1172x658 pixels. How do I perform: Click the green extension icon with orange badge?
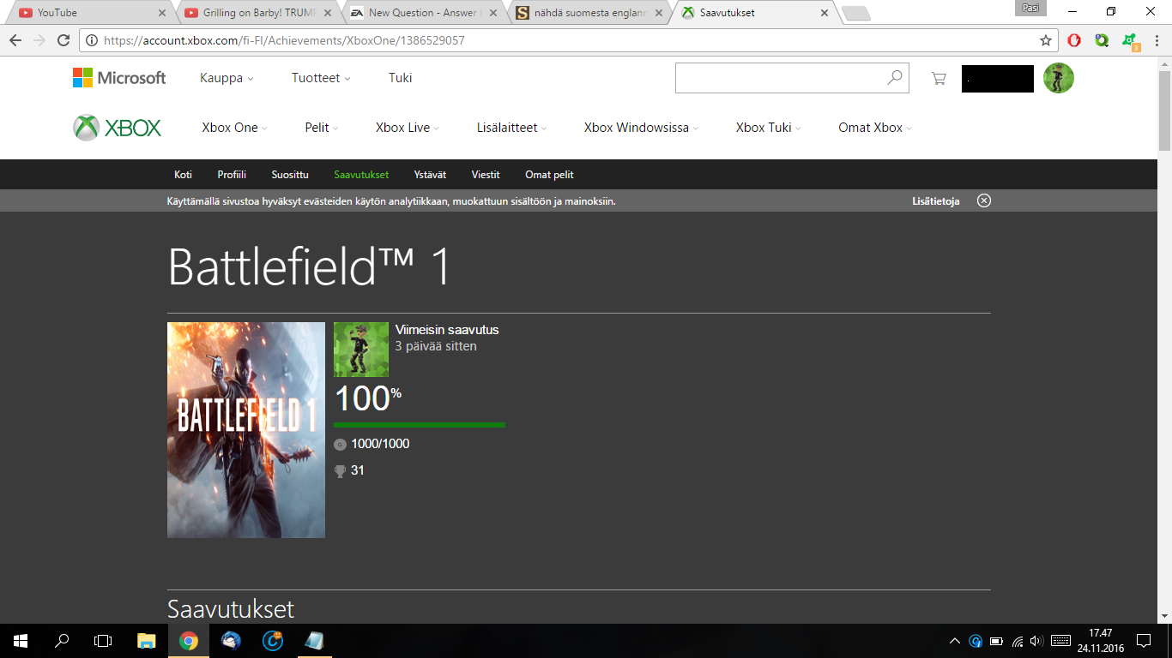pos(1130,41)
